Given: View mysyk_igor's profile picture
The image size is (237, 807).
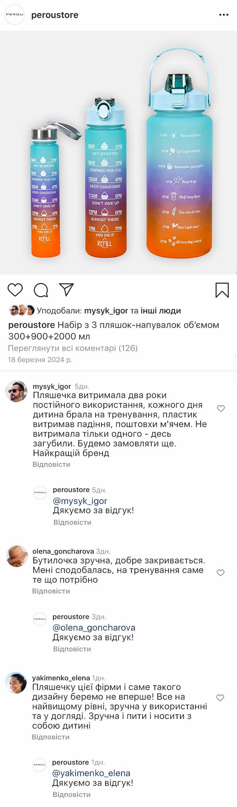Looking at the screenshot, I should tap(17, 391).
